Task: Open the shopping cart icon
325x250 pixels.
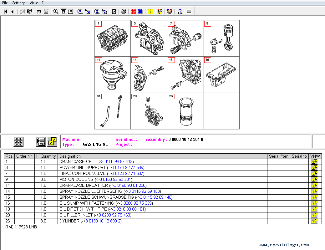Action: 39,12
